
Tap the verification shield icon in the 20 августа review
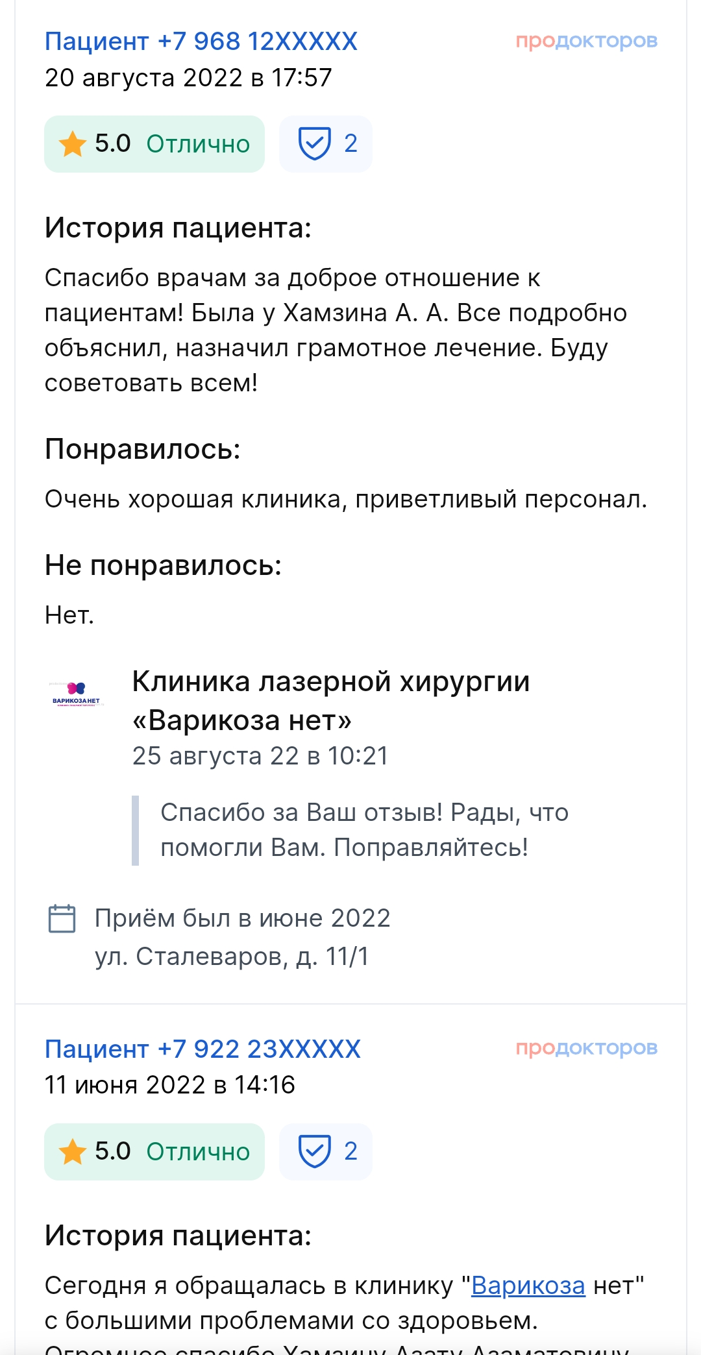click(315, 143)
